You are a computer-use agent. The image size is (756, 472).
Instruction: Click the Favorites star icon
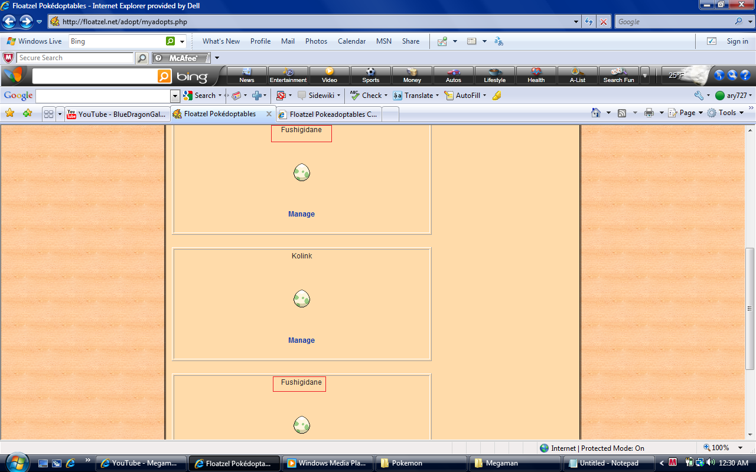[x=9, y=113]
